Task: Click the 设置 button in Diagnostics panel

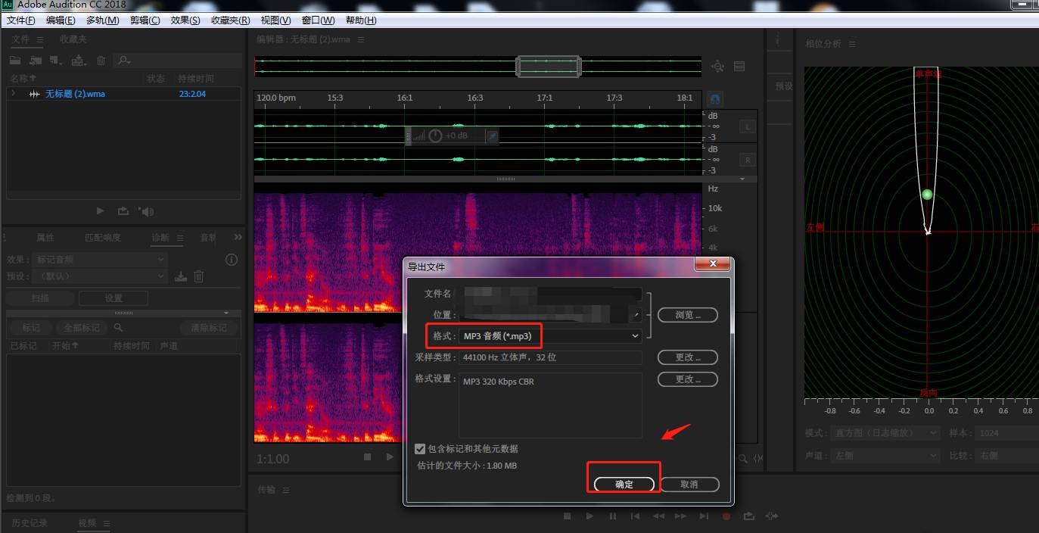Action: (114, 298)
